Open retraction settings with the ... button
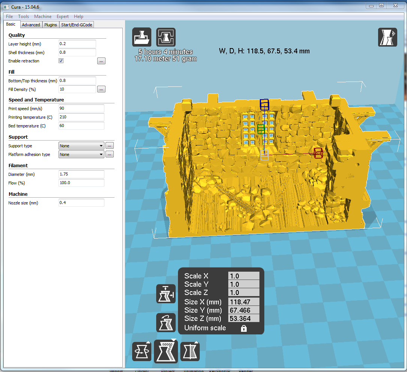407x372 pixels. [x=101, y=61]
